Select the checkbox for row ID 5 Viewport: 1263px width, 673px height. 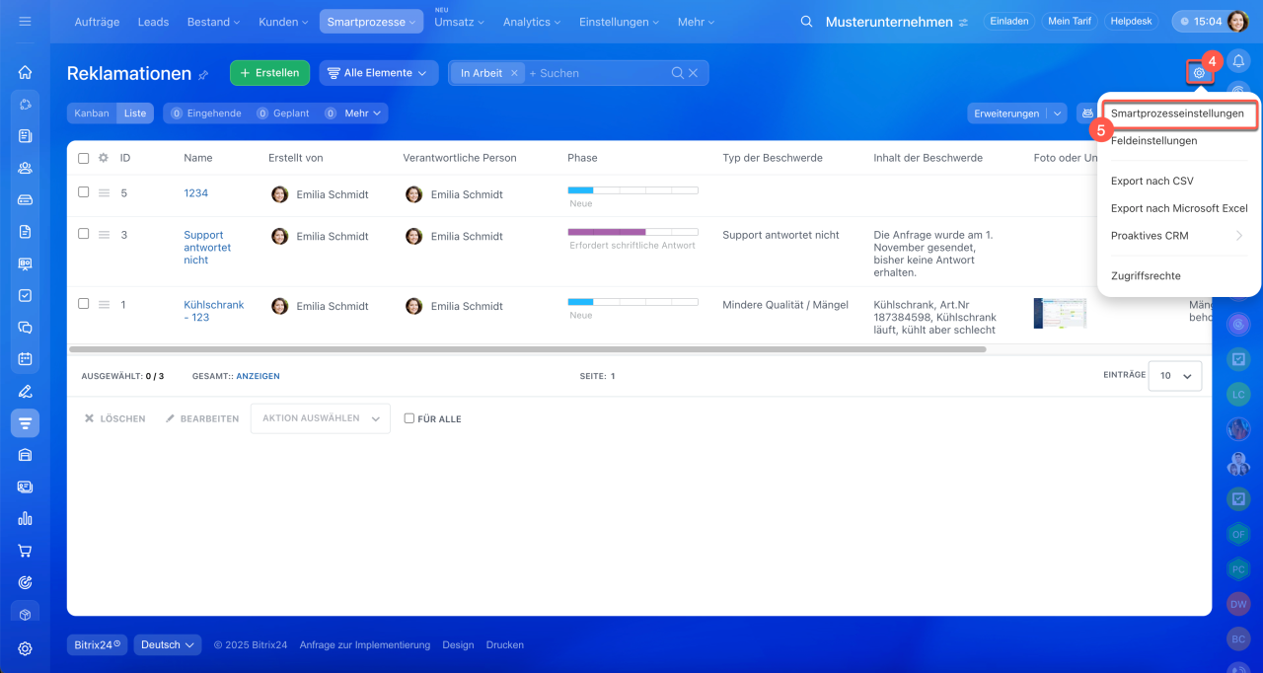tap(84, 192)
